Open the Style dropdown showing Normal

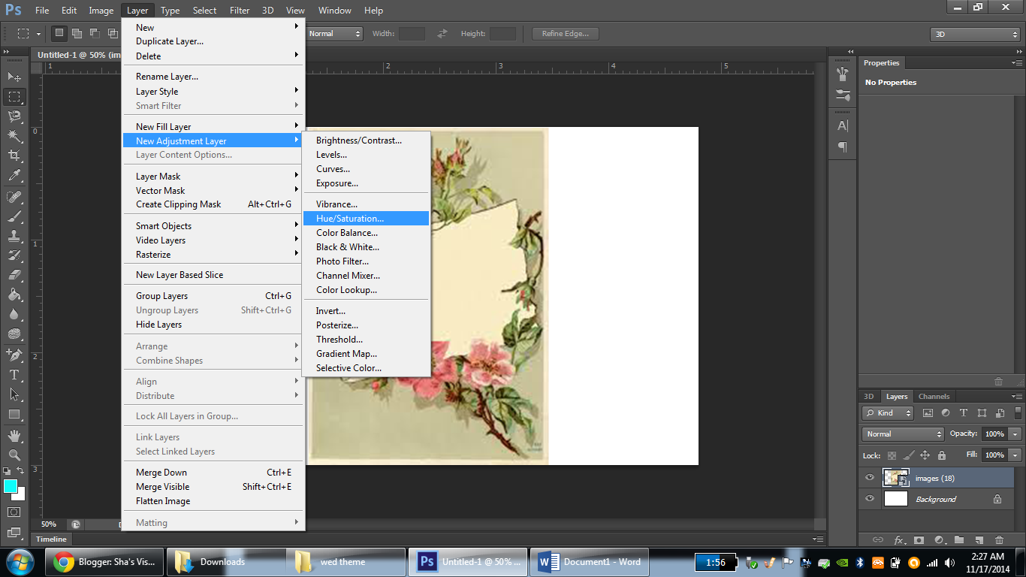[x=333, y=34]
